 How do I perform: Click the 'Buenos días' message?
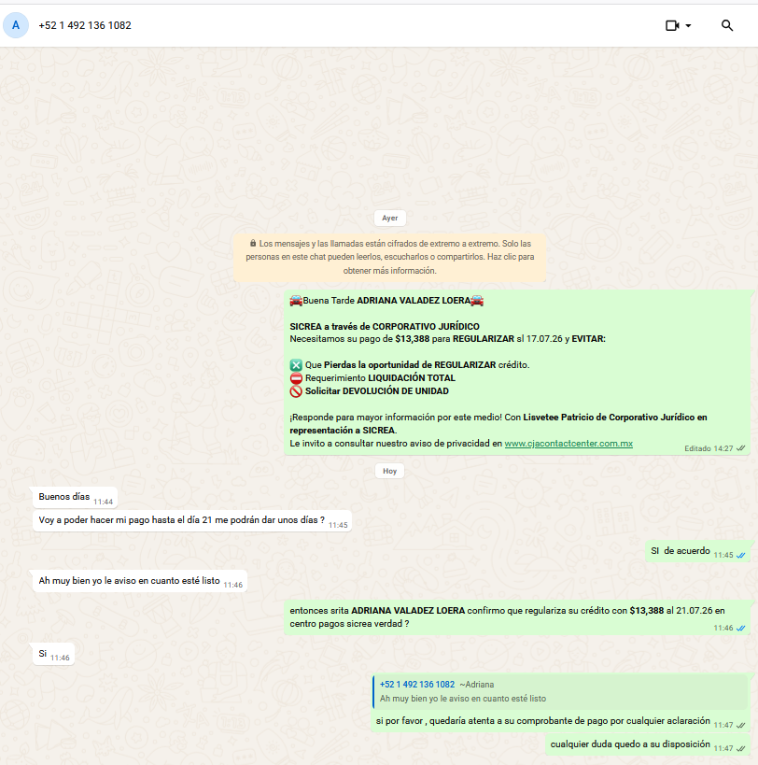[75, 497]
